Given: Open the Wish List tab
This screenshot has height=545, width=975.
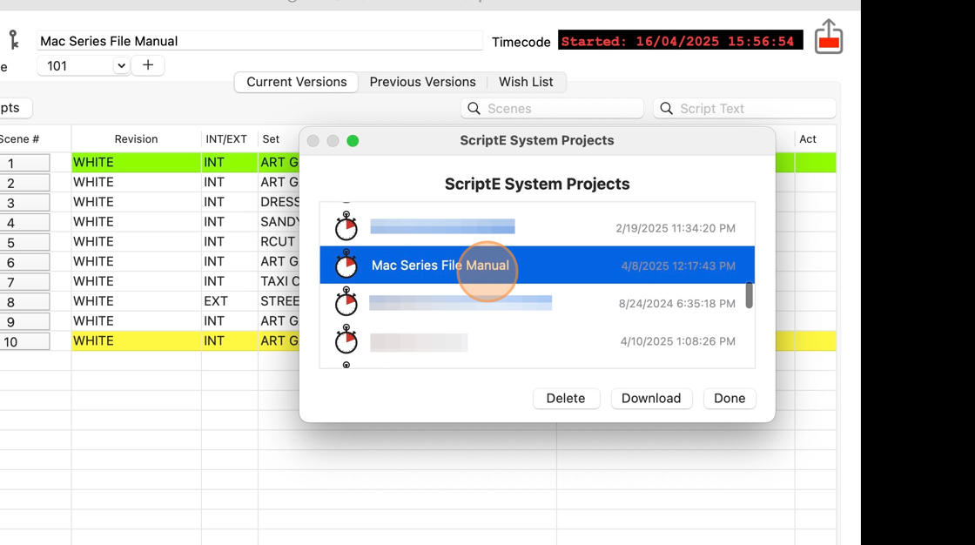Looking at the screenshot, I should point(526,82).
